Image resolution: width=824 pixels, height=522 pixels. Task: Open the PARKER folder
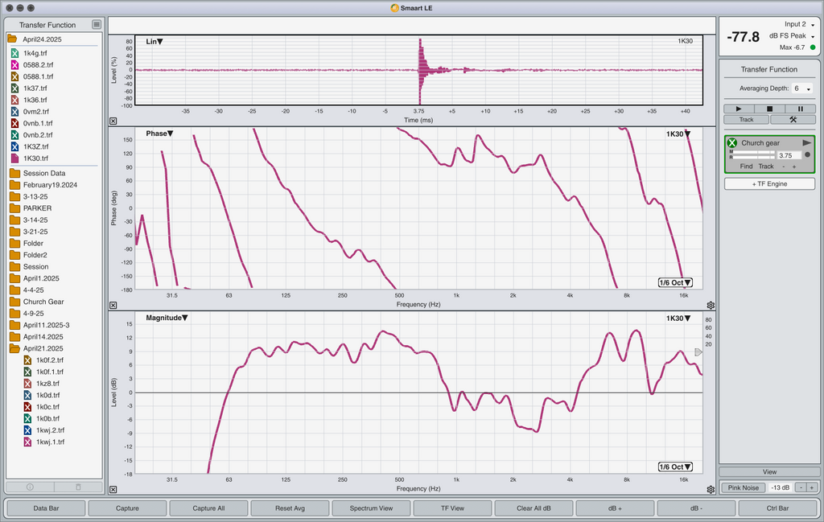pos(14,208)
